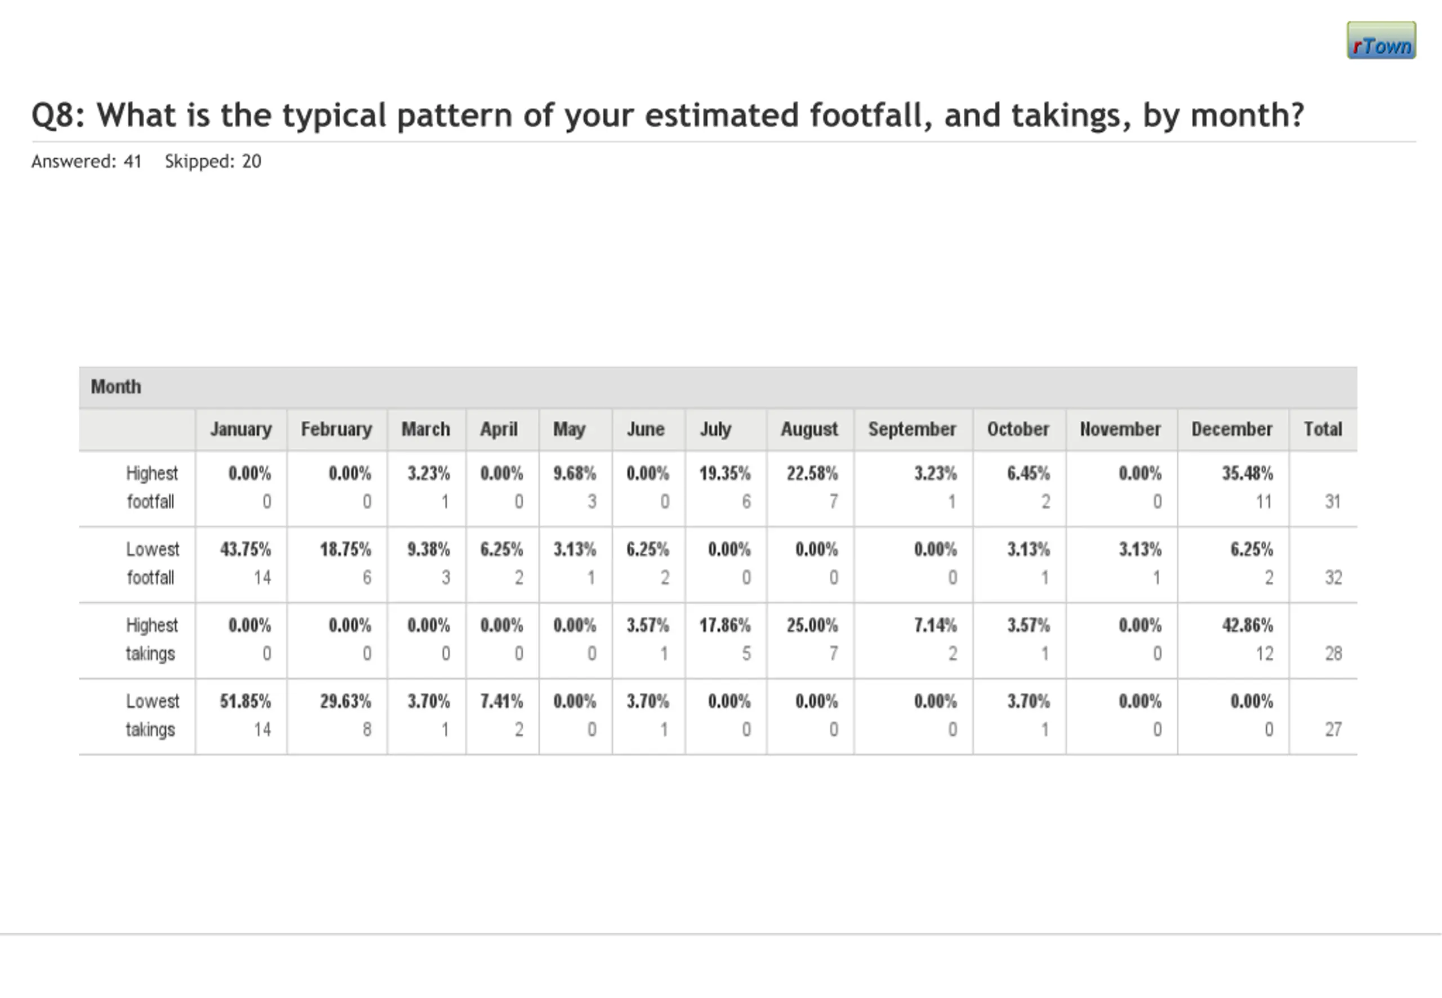This screenshot has height=998, width=1442.
Task: Select the 'Month' table header bar
Action: tap(717, 387)
